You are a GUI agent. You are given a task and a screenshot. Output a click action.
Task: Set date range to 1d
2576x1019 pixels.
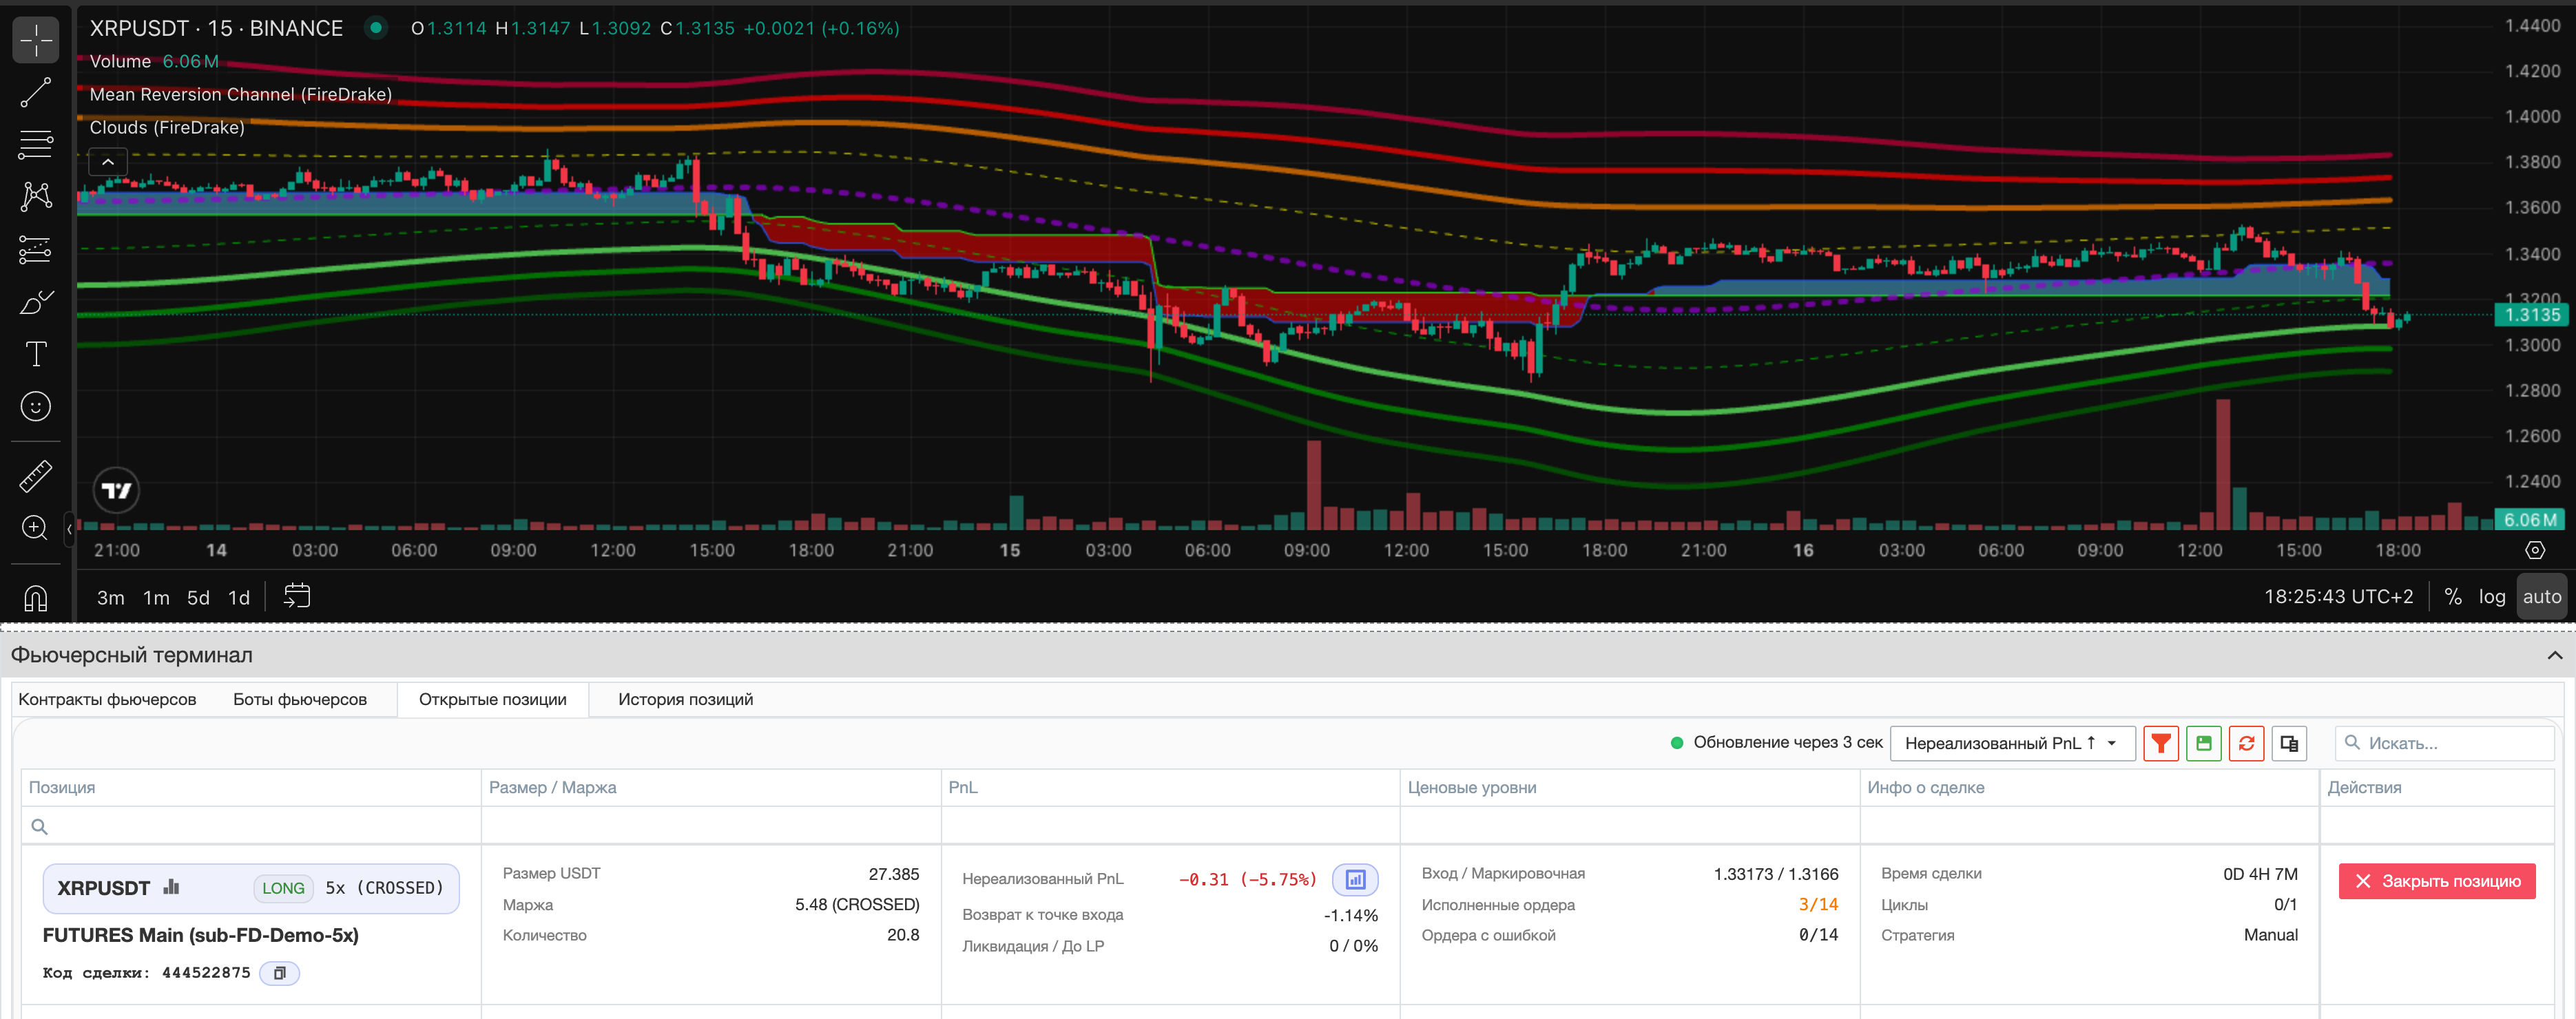(x=238, y=597)
